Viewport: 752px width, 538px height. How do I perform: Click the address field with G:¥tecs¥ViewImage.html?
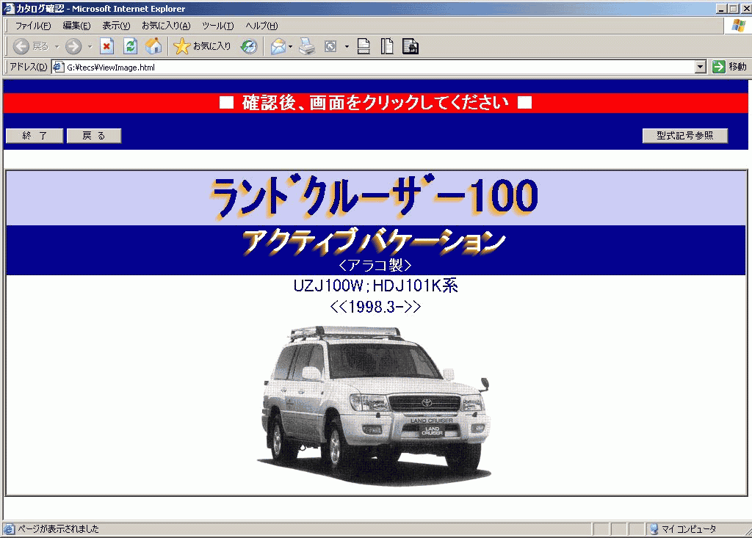click(379, 67)
